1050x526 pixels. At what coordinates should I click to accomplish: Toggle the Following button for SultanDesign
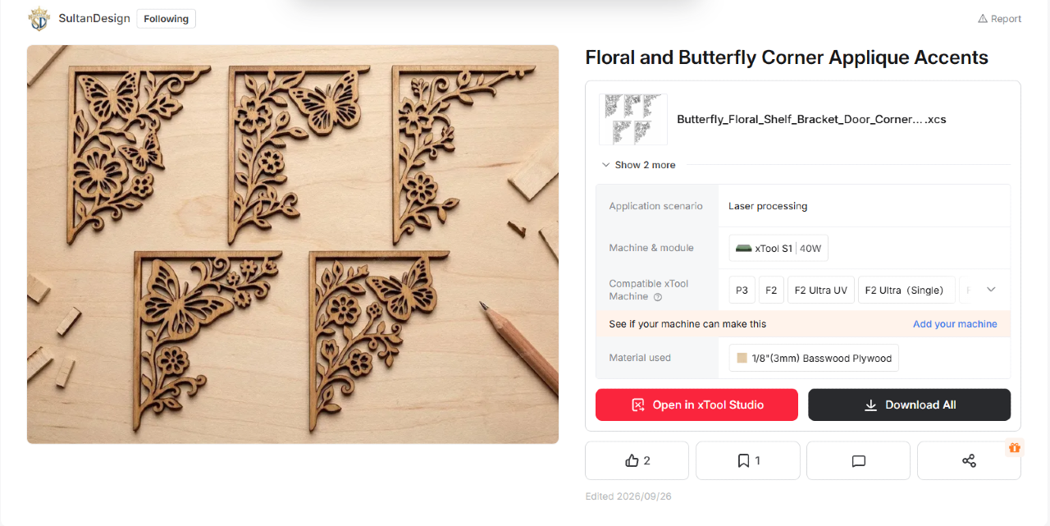tap(166, 19)
